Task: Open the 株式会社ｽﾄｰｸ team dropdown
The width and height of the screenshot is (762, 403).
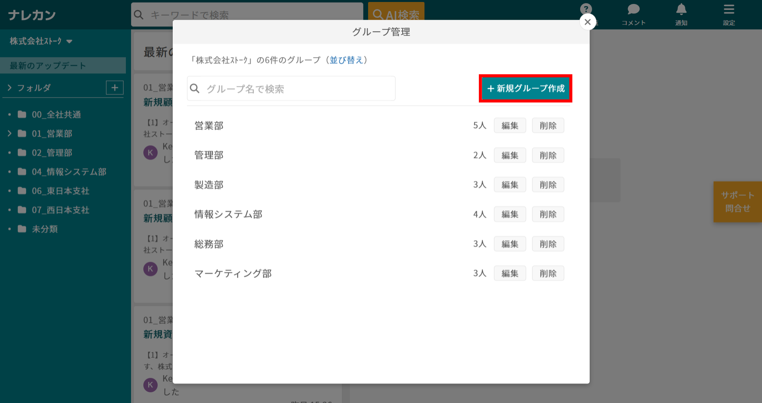Action: 41,41
